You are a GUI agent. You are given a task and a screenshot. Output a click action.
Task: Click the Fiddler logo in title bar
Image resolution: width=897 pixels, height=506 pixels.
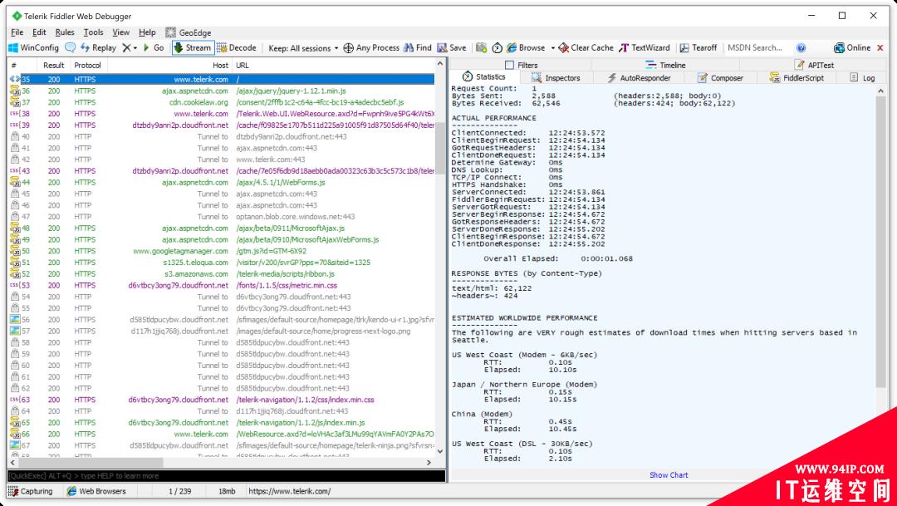[17, 16]
